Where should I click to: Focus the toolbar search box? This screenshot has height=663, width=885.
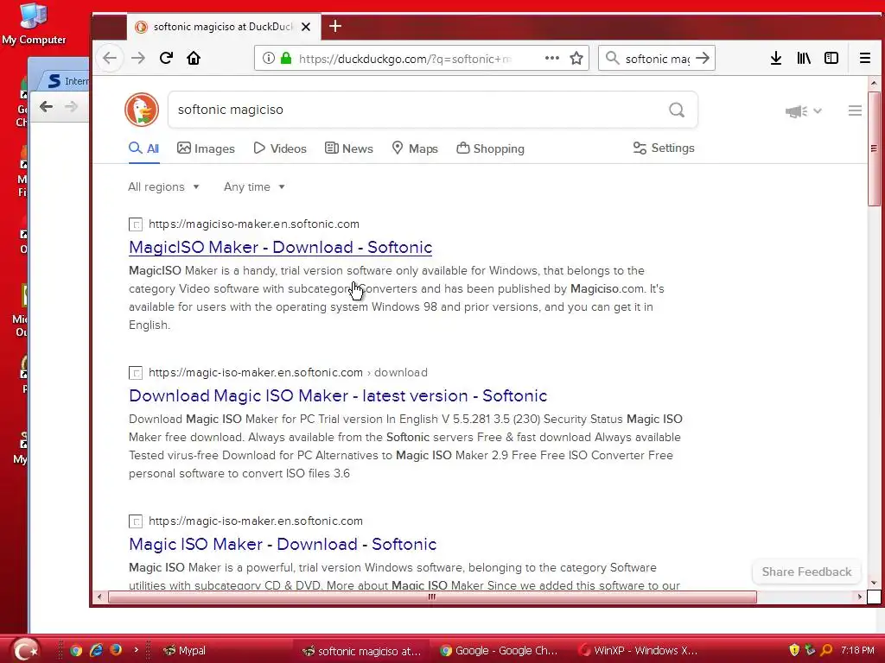[x=658, y=58]
